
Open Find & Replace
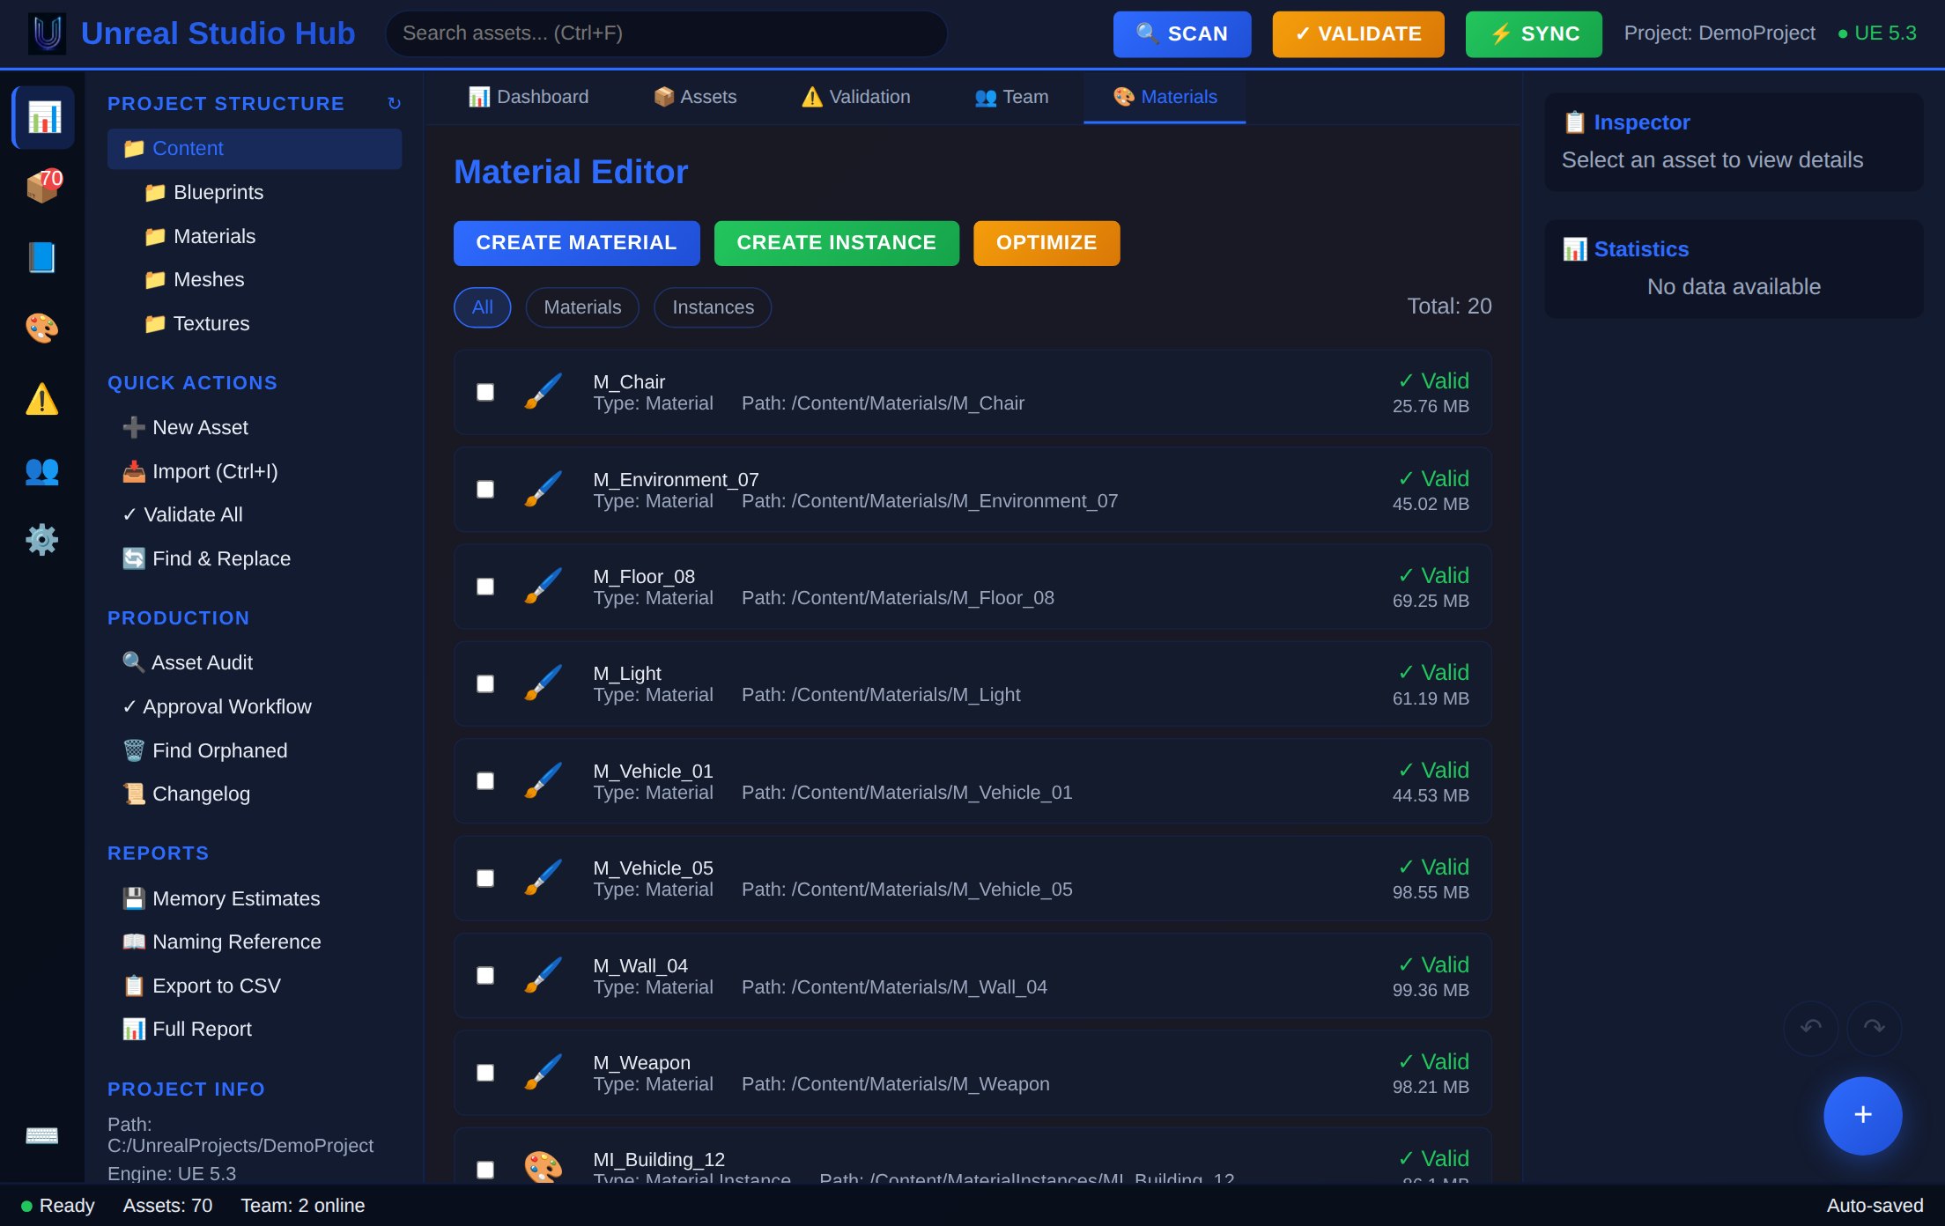[x=255, y=558]
